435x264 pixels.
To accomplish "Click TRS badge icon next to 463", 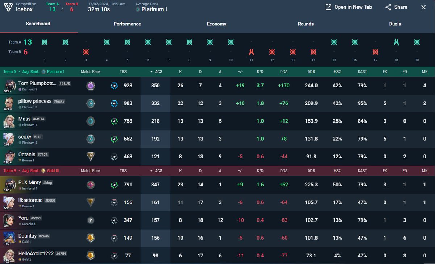I will [115, 157].
